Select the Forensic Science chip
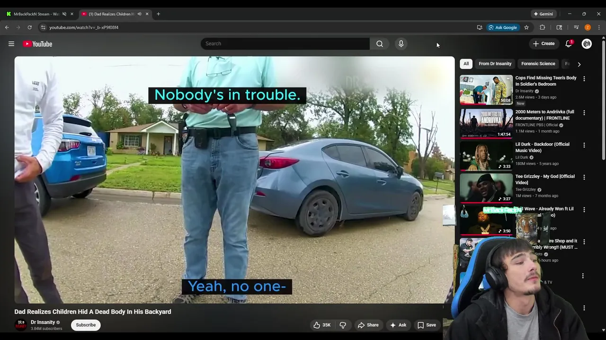This screenshot has height=340, width=606. 538,64
